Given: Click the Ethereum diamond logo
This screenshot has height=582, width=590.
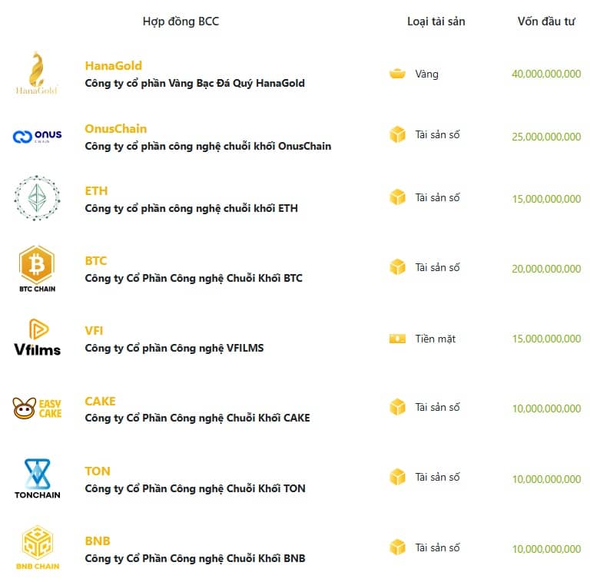Looking at the screenshot, I should coord(37,198).
